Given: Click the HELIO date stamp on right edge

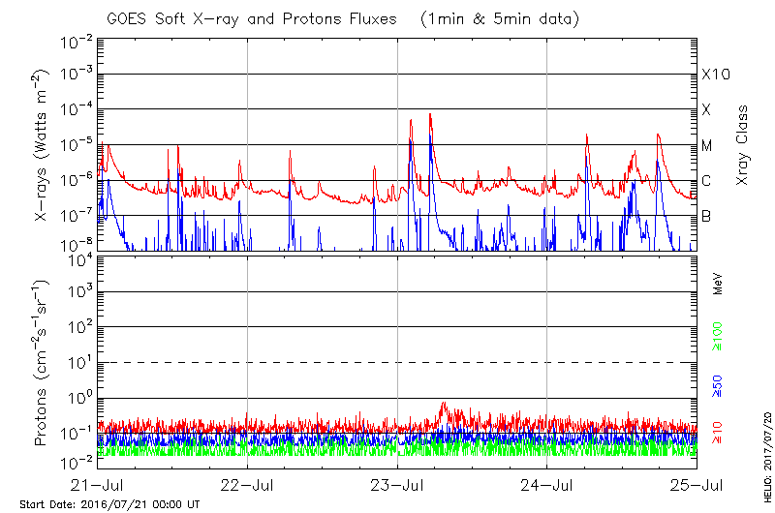Looking at the screenshot, I should pyautogui.click(x=766, y=453).
